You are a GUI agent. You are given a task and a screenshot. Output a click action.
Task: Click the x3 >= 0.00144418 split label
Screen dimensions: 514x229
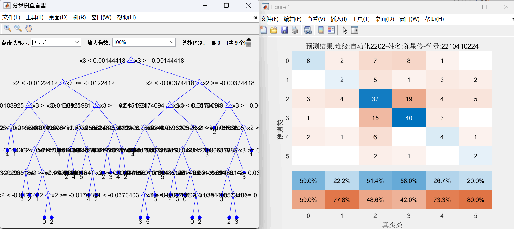coord(159,61)
